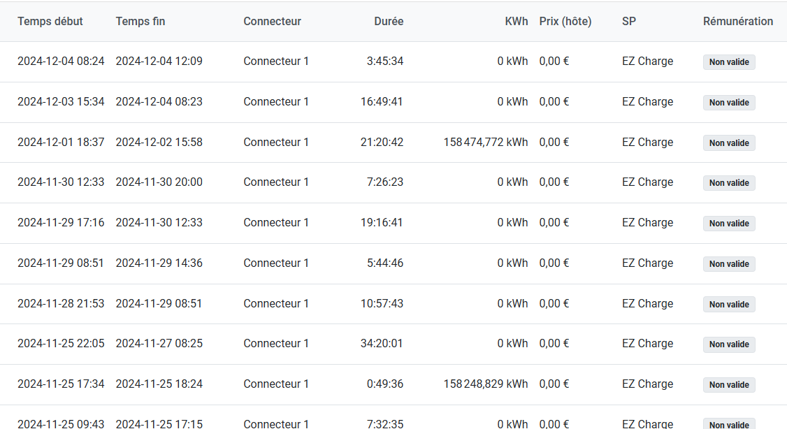Viewport: 787px width, 429px height.
Task: Click the Temps fin column header
Action: coord(140,22)
